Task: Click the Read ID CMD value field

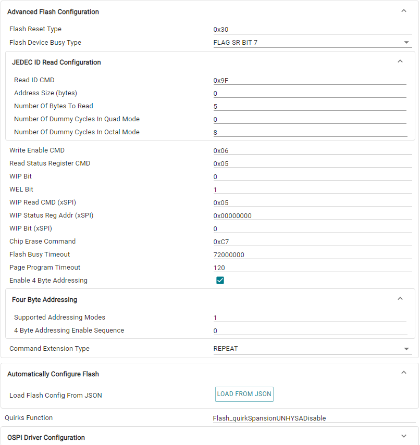Action: [310, 80]
